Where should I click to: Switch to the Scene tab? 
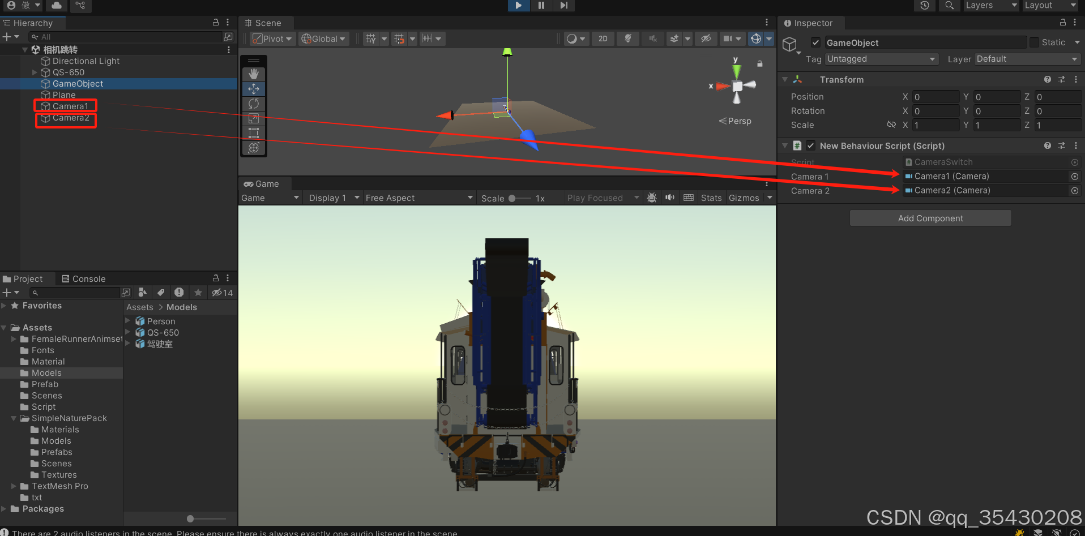click(265, 23)
